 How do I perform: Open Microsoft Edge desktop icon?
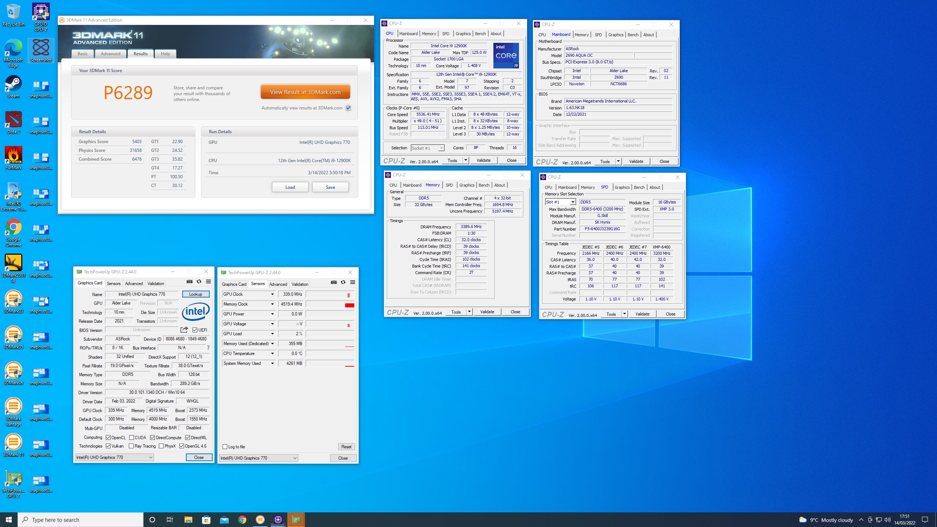[x=13, y=53]
